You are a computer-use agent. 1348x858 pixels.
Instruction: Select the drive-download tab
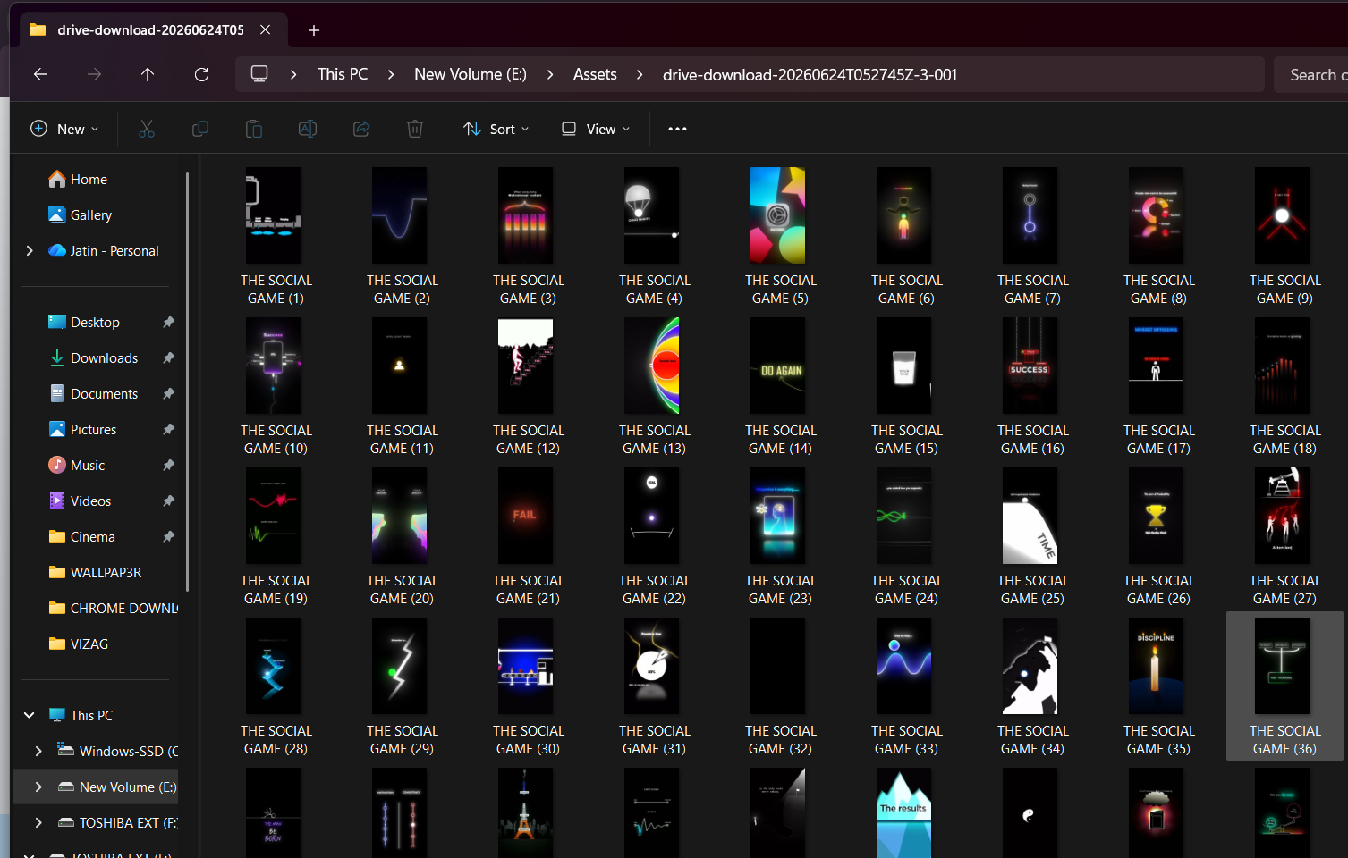(x=154, y=29)
